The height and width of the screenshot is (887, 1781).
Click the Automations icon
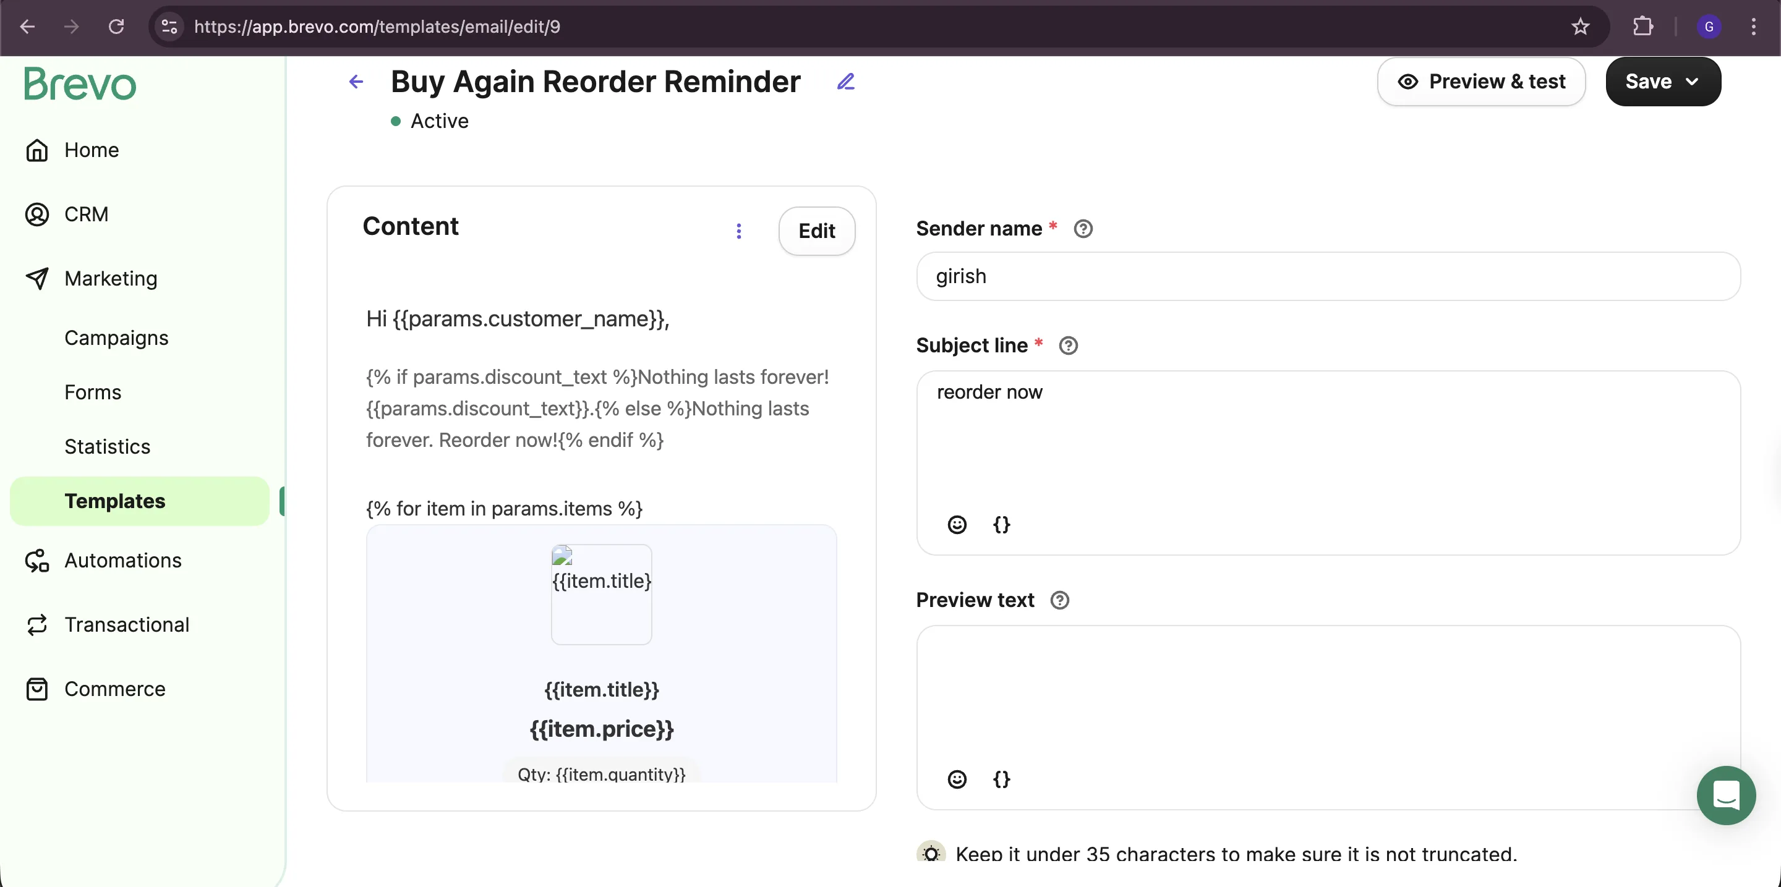coord(37,560)
